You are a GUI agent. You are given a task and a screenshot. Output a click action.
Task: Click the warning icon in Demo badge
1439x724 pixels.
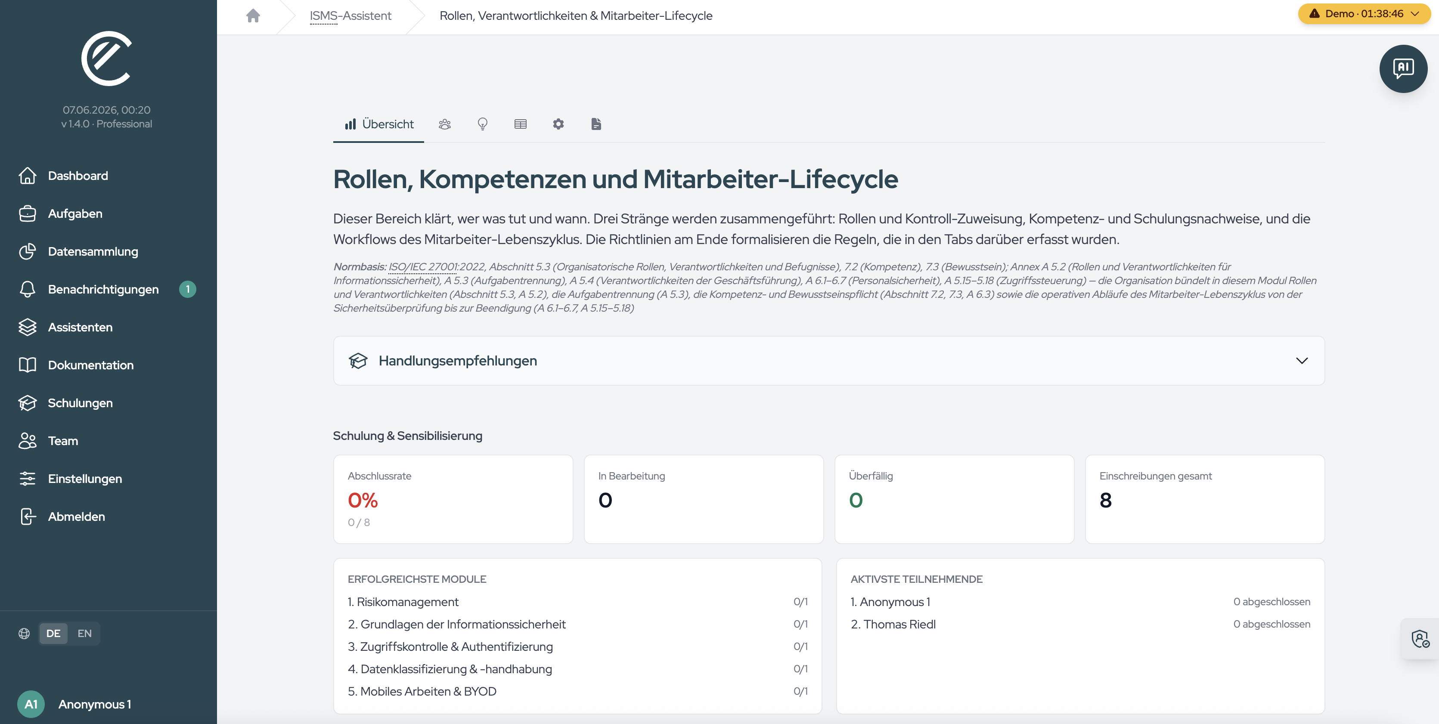point(1315,13)
